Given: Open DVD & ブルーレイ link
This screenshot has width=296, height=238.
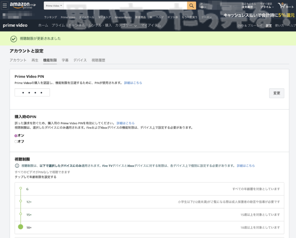Looking at the screenshot, I should click(250, 25).
